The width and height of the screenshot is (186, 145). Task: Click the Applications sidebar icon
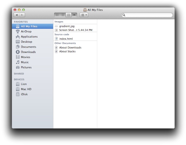[x=18, y=37]
